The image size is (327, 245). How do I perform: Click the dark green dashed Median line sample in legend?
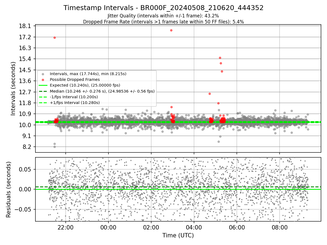pyautogui.click(x=43, y=91)
